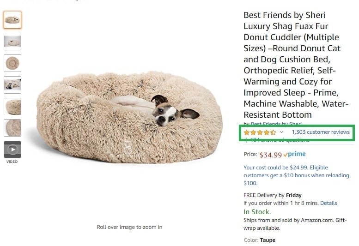Select the top-down round bed thumbnail
The image size is (359, 246).
coord(12,63)
